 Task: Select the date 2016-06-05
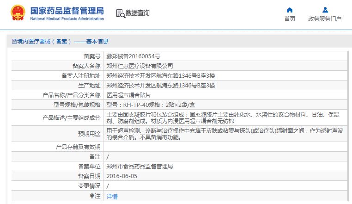(x=122, y=176)
